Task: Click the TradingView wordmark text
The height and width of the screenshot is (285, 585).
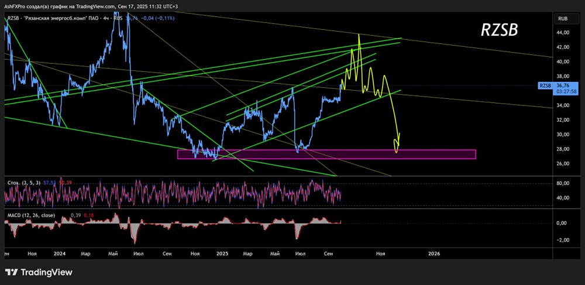Action: (x=46, y=272)
